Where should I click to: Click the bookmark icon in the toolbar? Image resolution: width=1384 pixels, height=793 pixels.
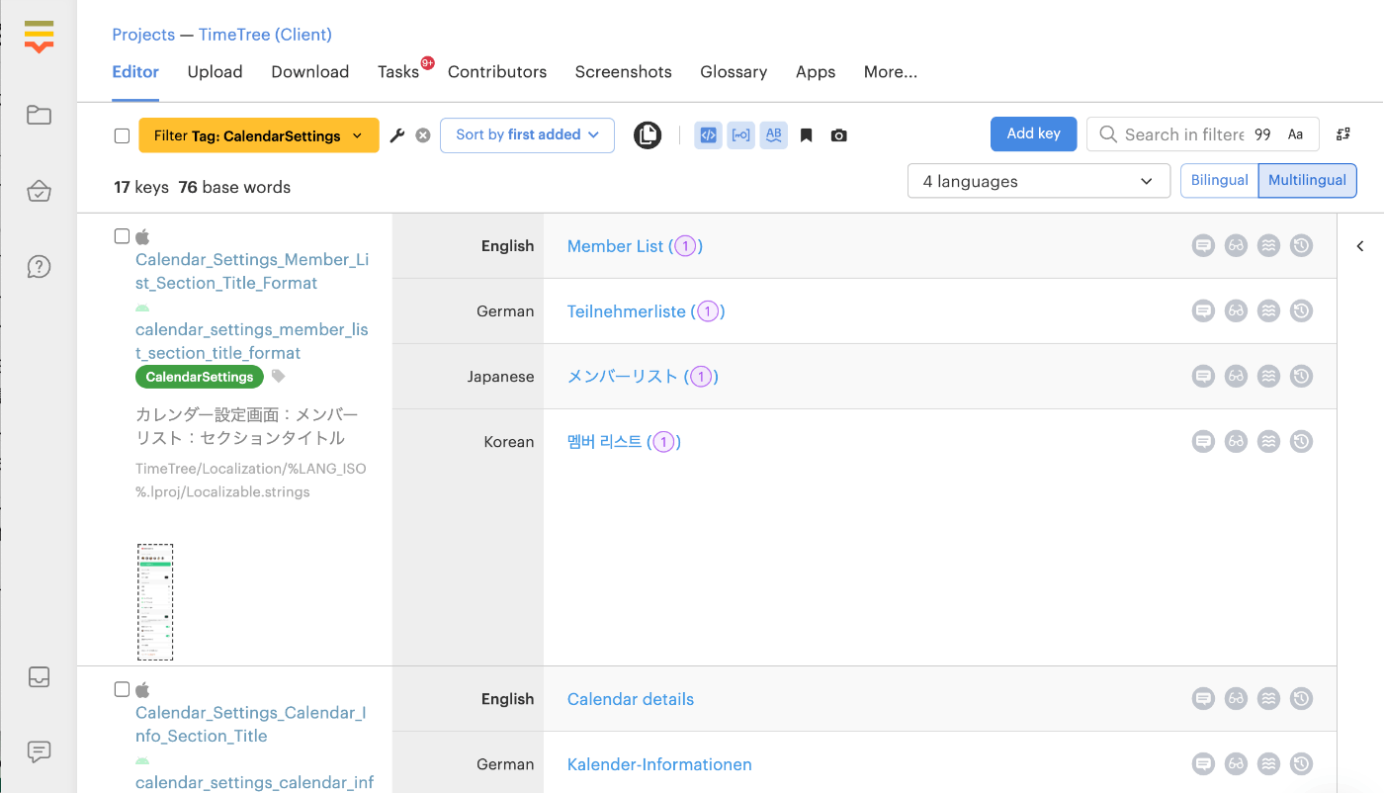(x=807, y=135)
